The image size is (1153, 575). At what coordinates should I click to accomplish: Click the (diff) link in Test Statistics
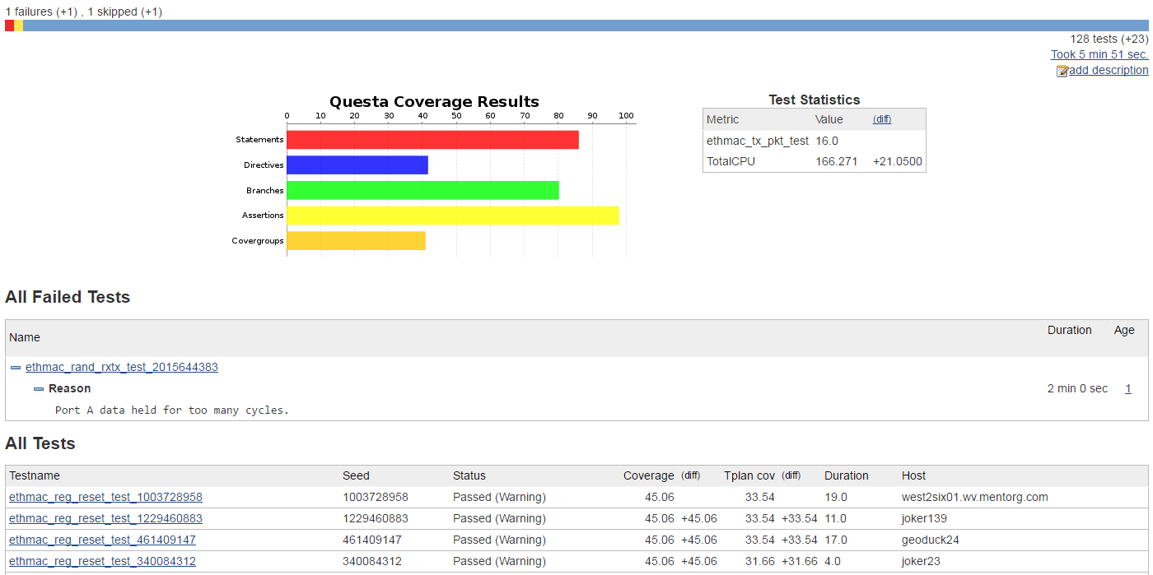882,119
